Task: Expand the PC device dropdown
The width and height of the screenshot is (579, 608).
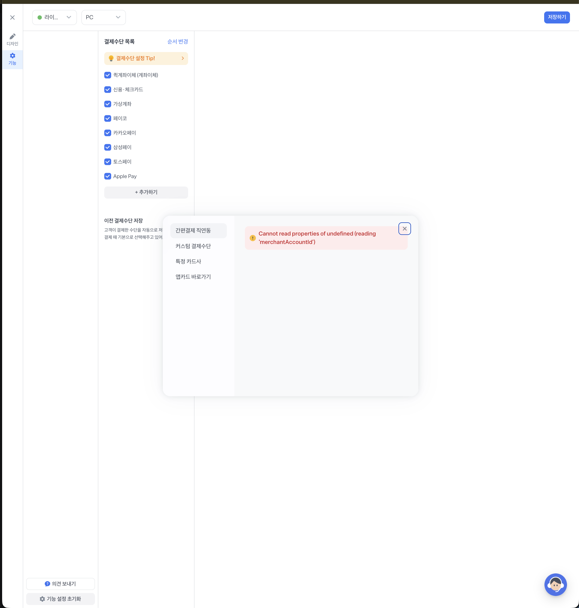Action: [103, 17]
